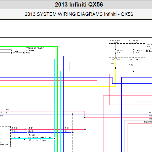Click the junction dot right of M77
The image size is (152, 152).
(x=54, y=139)
